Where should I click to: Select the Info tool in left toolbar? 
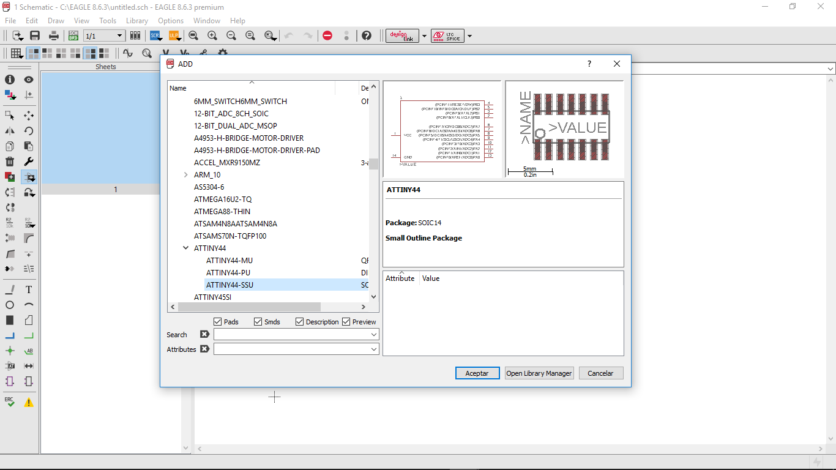(10, 80)
